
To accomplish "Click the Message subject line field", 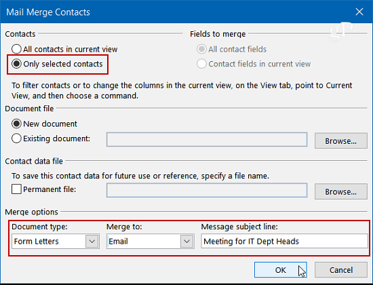I will (284, 241).
